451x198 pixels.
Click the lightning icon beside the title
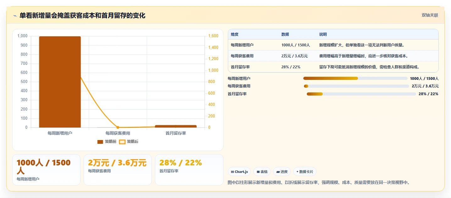coord(15,16)
